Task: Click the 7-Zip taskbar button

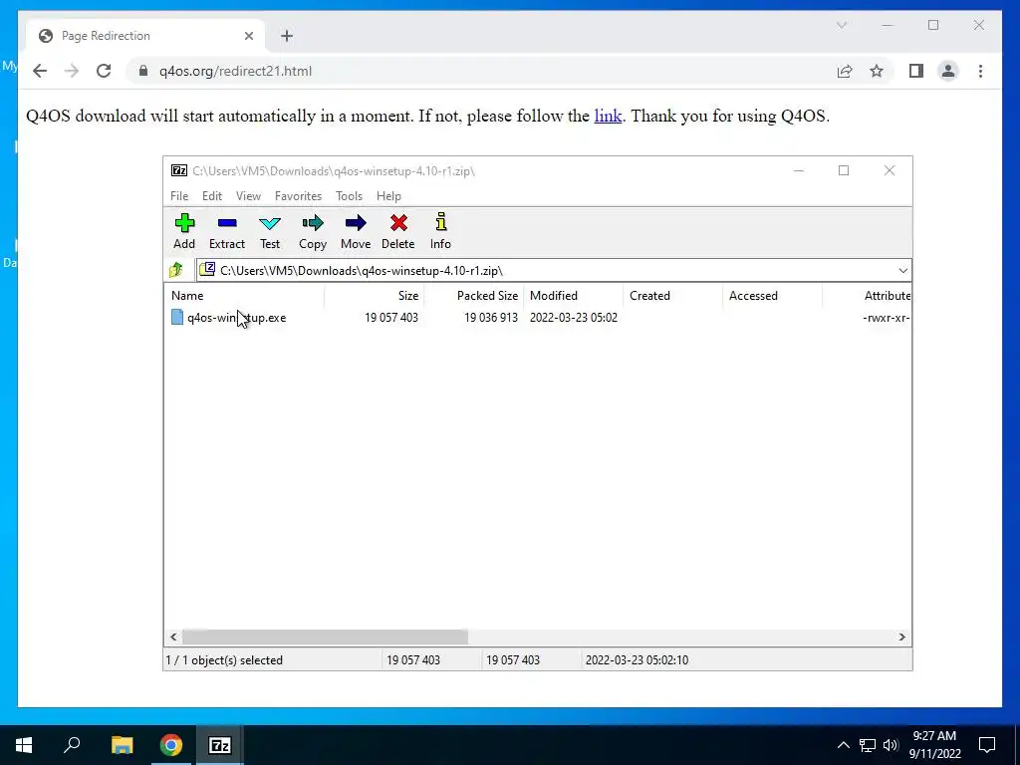Action: point(220,745)
